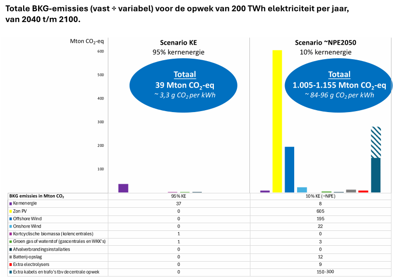Click the tall yellow Zon PV bar
Screen dimensions: 417x278
(278, 120)
